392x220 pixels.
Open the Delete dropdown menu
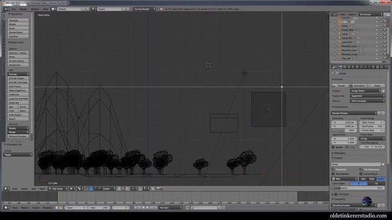point(18,128)
